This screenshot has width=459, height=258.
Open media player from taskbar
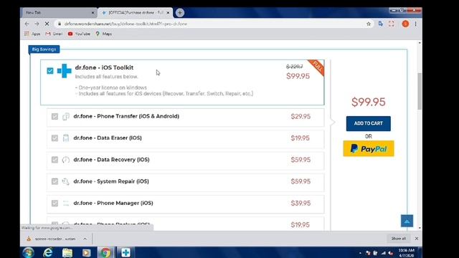tap(86, 252)
